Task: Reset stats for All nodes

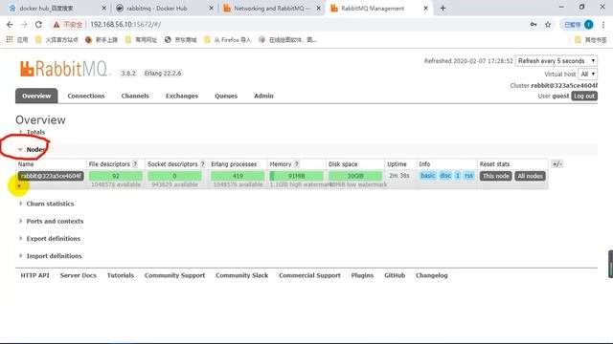Action: 530,176
